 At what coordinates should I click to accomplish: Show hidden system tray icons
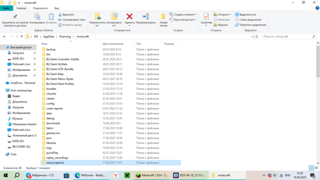(264, 175)
